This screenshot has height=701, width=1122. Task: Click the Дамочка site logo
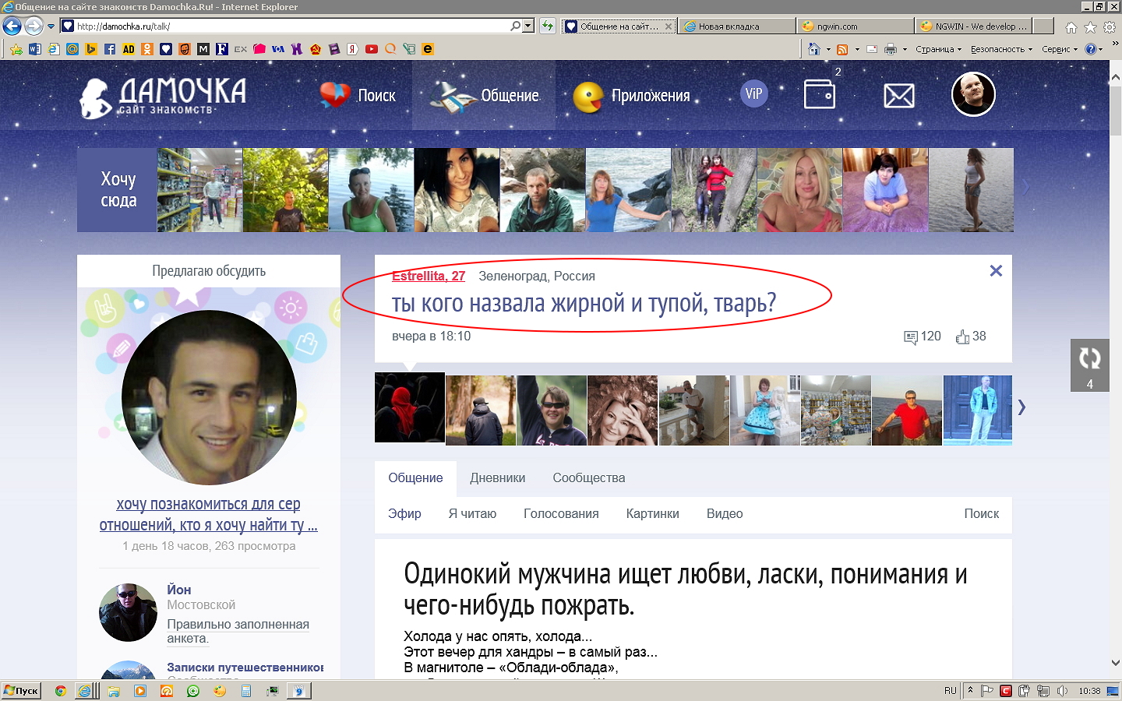[163, 97]
